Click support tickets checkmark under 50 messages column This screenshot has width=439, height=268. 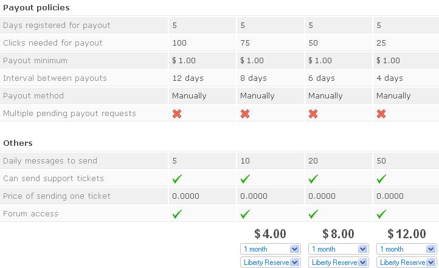381,179
